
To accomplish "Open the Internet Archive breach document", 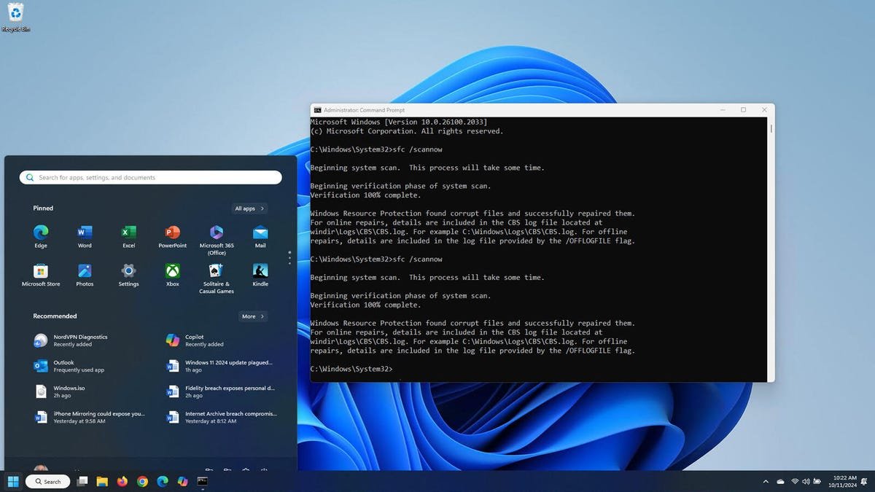I will [222, 417].
